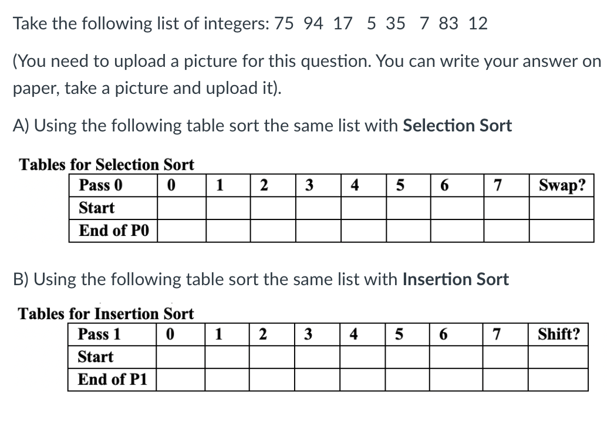Click Selection Sort Start row, column 5 cell
The height and width of the screenshot is (426, 614).
click(408, 208)
